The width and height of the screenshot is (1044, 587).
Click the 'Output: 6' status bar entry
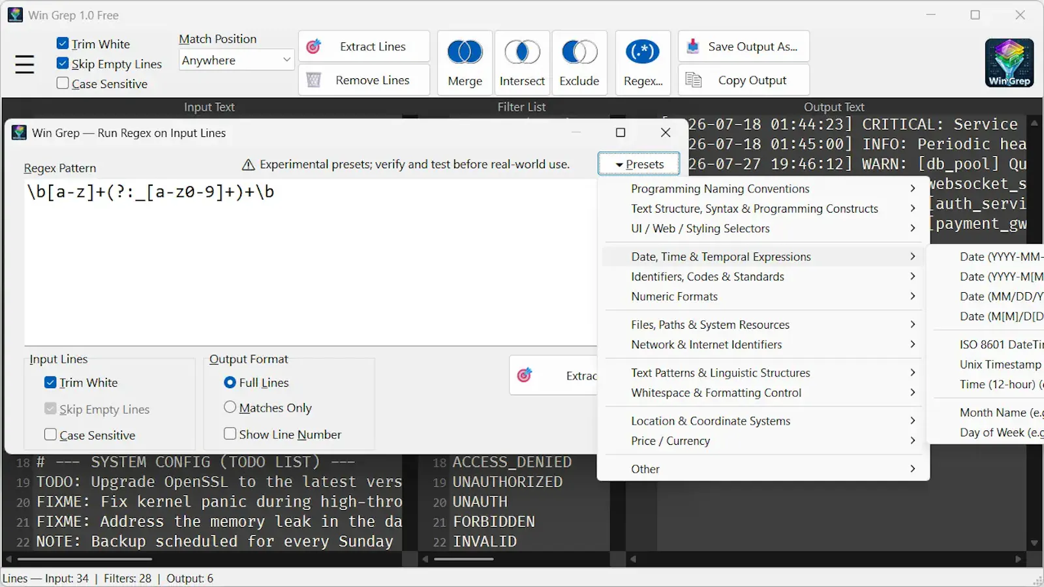point(190,579)
